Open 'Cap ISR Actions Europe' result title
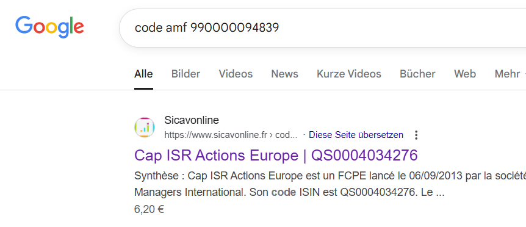This screenshot has height=227, width=526. pos(276,155)
